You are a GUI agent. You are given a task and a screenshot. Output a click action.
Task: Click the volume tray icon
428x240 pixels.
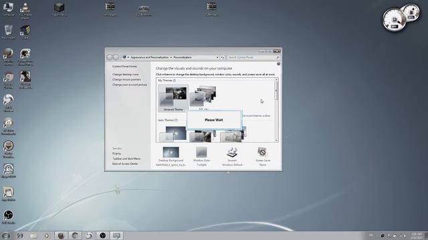coord(405,235)
